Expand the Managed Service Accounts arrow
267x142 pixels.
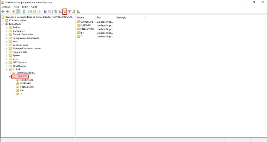click(x=7, y=49)
